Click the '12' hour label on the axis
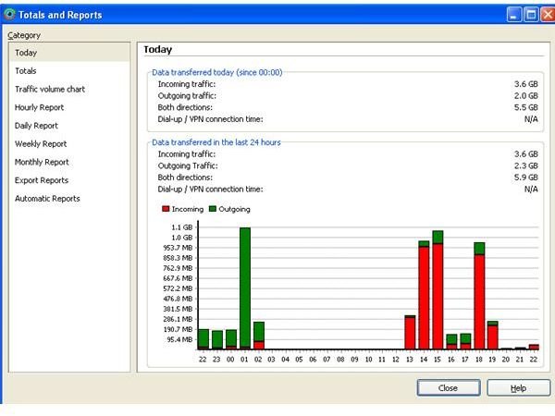555x416 pixels. [x=396, y=360]
